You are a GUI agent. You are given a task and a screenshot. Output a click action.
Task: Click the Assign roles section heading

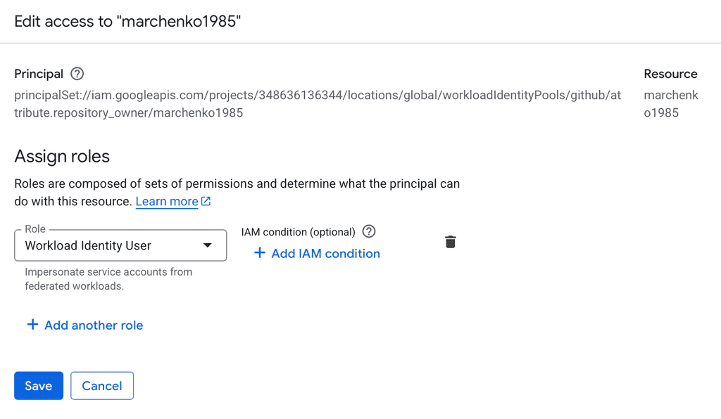[x=62, y=156]
